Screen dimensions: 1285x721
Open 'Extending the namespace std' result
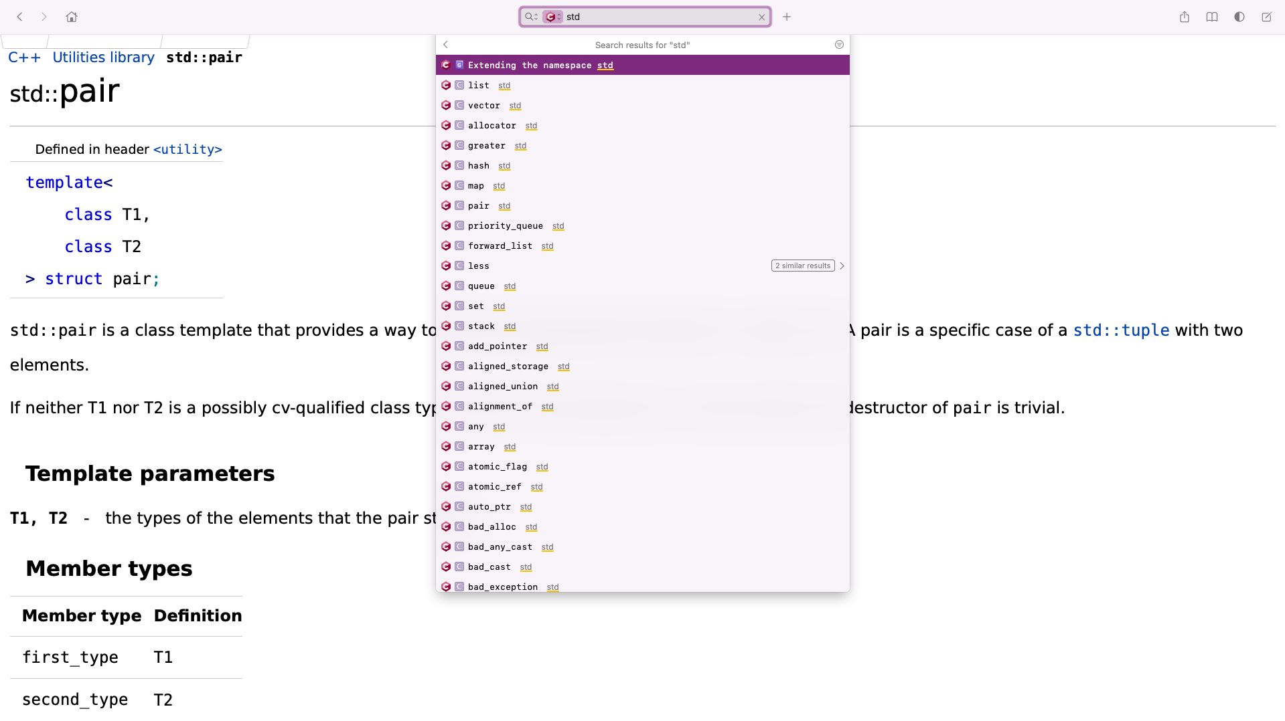[x=643, y=65]
